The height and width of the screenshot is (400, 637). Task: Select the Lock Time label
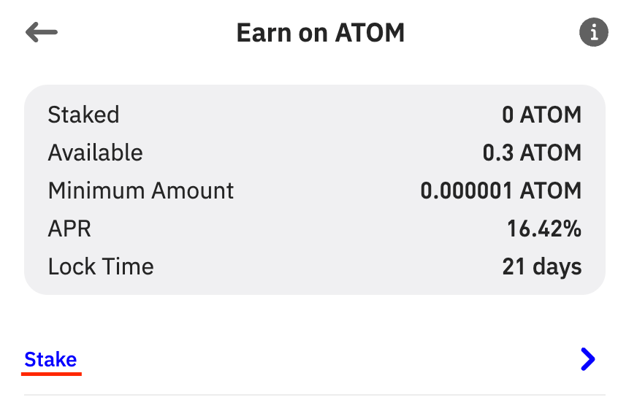click(x=101, y=266)
